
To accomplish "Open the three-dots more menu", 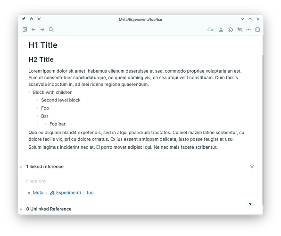I will pyautogui.click(x=248, y=29).
